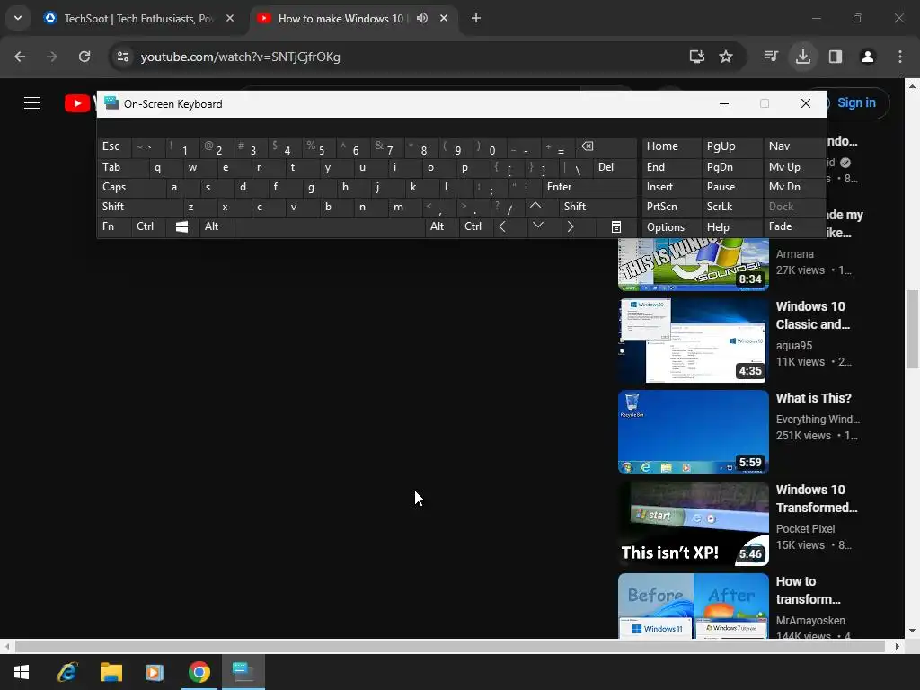This screenshot has width=920, height=690.
Task: Click the context menu key on On-Screen Keyboard
Action: click(x=616, y=227)
